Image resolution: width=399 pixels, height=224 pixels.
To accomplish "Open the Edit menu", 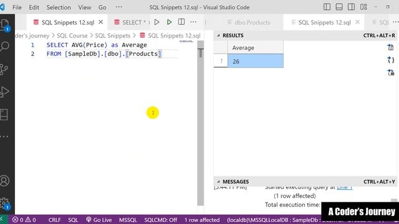I will [x=34, y=7].
